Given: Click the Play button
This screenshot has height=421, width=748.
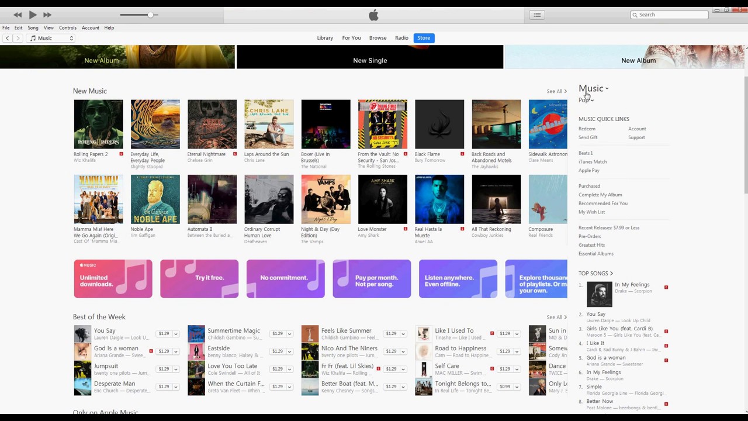Looking at the screenshot, I should [33, 15].
